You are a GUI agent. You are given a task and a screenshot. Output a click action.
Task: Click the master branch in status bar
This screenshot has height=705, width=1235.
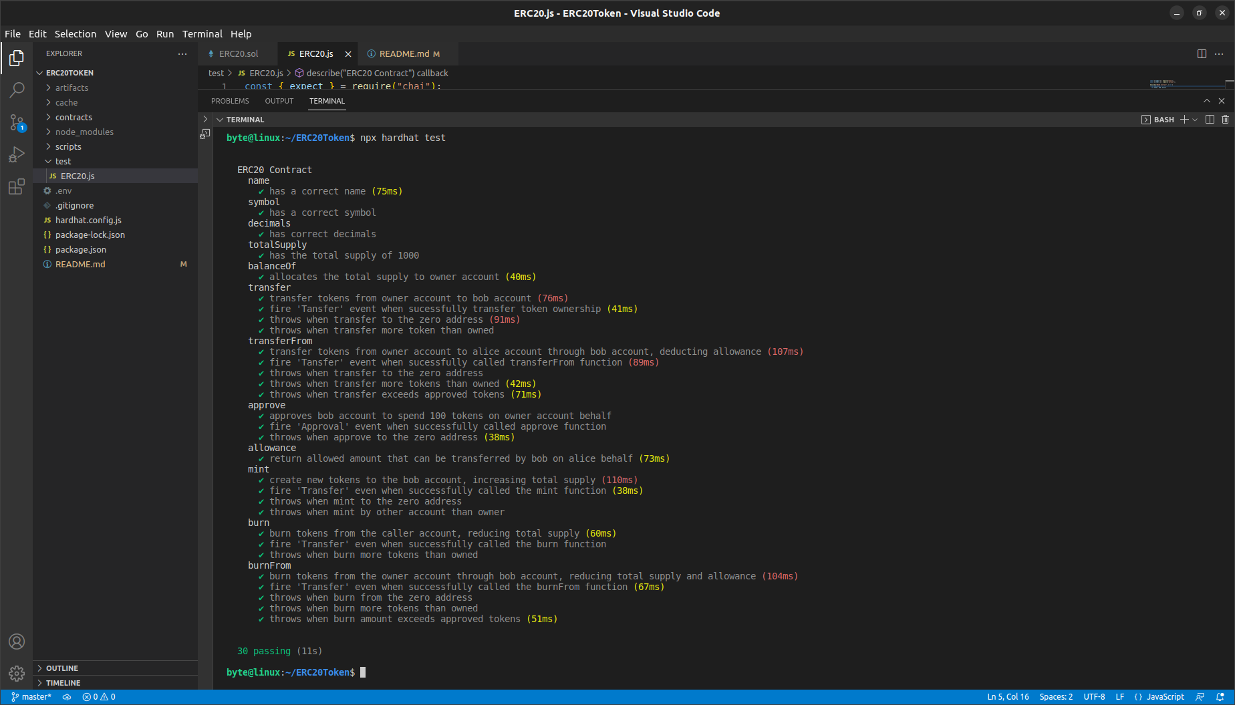click(x=31, y=697)
